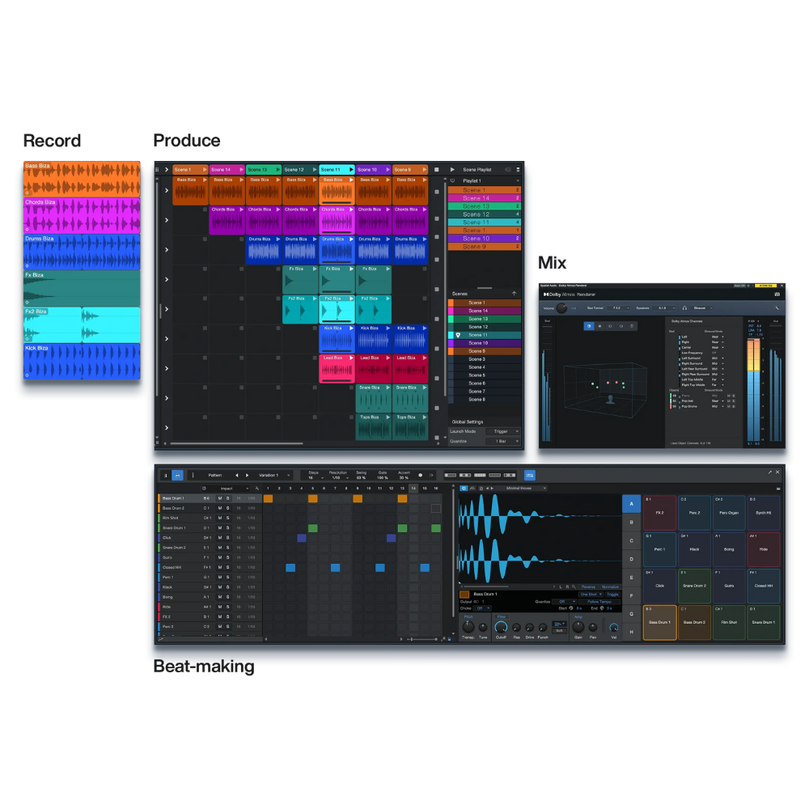Click the Cutoff knob in Filter section
The image size is (809, 809).
coord(501,628)
